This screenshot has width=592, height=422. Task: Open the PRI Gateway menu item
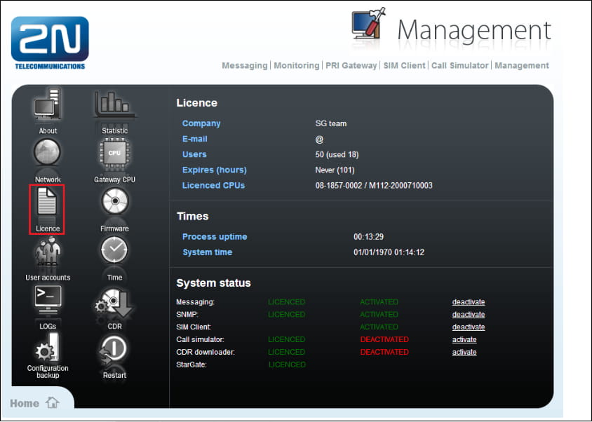[351, 66]
